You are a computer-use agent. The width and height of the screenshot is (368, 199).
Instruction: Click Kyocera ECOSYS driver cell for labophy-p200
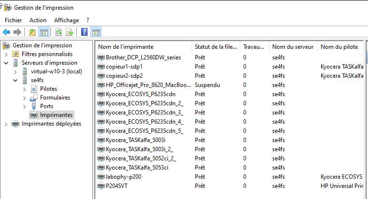[341, 177]
